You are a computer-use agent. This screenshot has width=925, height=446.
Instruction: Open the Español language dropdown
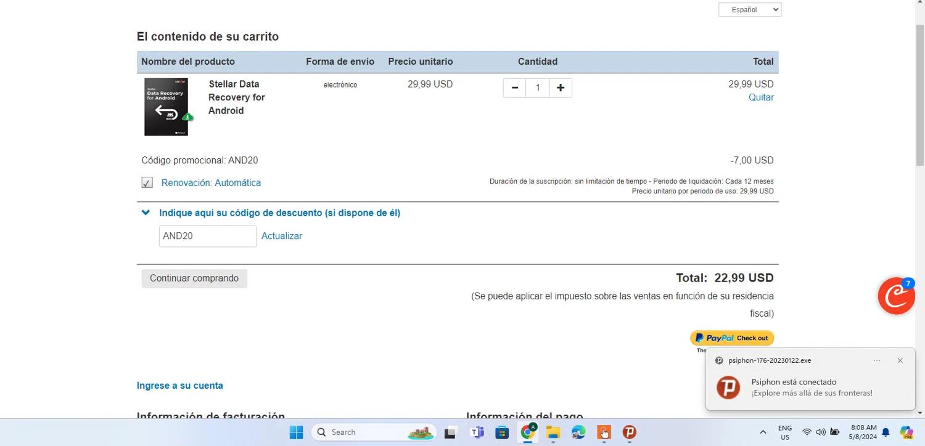tap(749, 10)
